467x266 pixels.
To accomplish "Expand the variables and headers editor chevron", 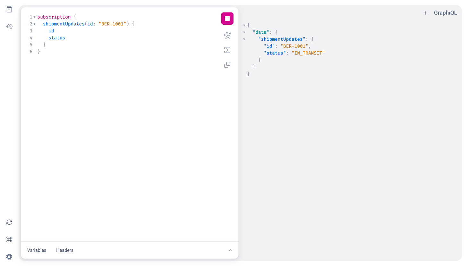I will [x=230, y=250].
